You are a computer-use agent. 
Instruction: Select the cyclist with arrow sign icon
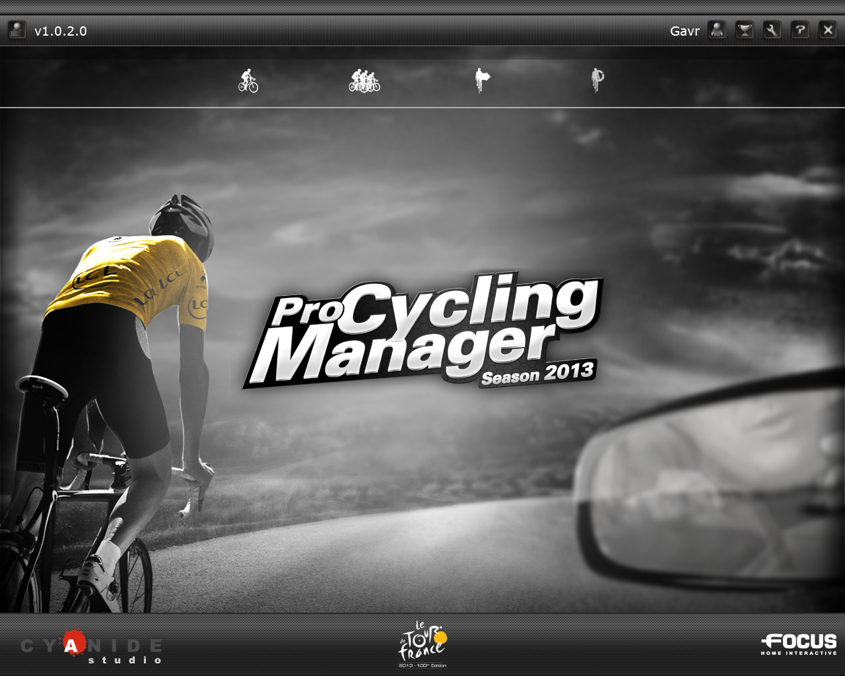pos(483,81)
